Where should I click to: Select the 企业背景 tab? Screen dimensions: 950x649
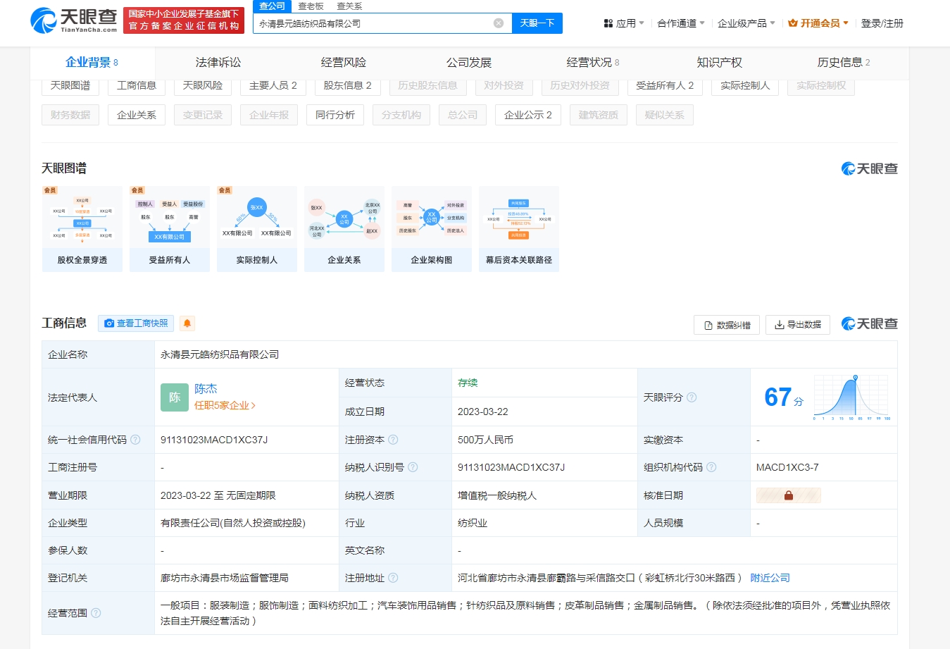pos(92,63)
